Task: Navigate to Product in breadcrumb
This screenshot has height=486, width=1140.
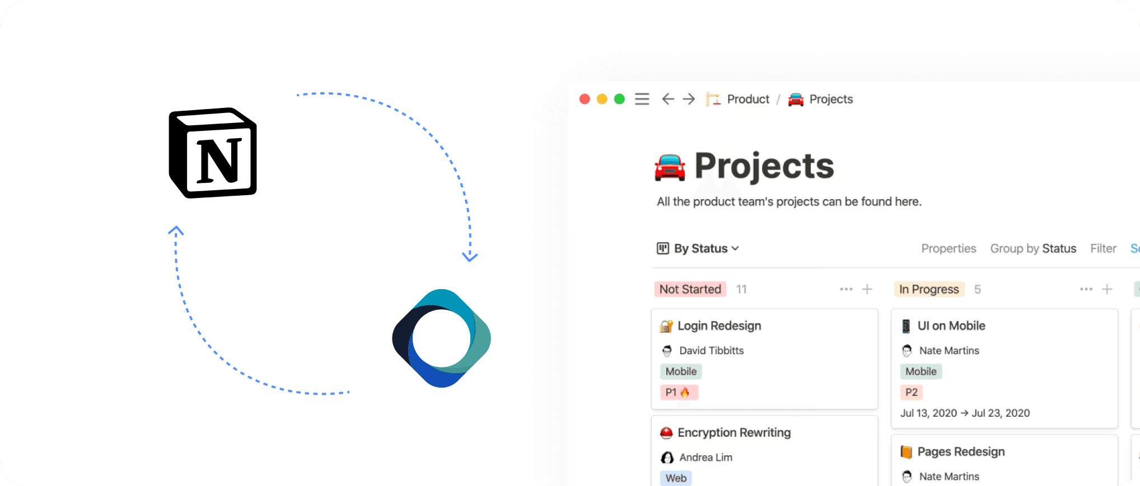Action: click(737, 99)
